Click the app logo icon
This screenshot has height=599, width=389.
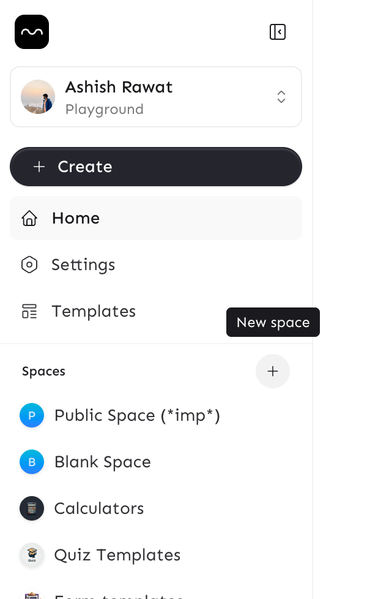32,32
